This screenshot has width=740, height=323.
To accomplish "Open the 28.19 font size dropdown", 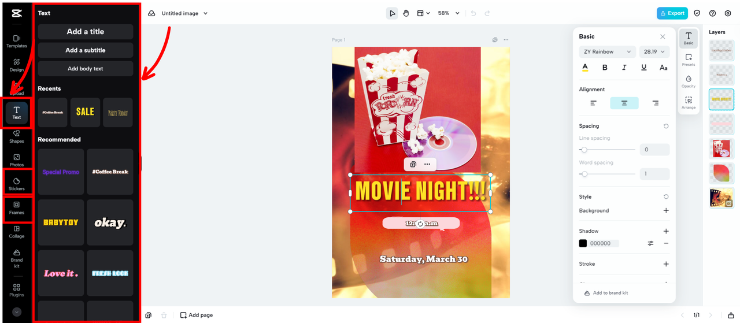I will coord(654,51).
